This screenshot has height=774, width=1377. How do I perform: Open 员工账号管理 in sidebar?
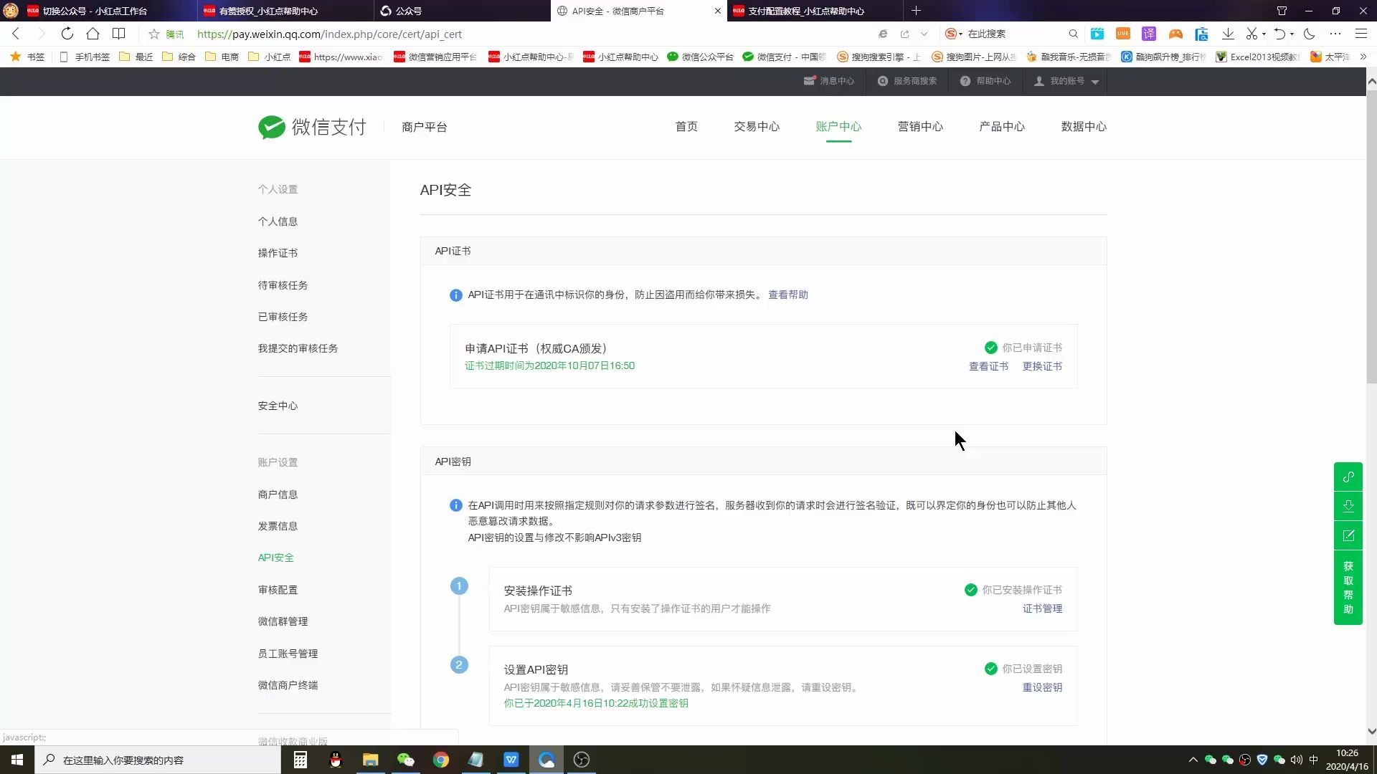(x=288, y=654)
